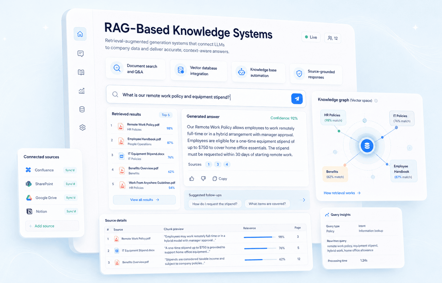Open source citation 4 chip
The height and width of the screenshot is (283, 442).
pos(227,164)
